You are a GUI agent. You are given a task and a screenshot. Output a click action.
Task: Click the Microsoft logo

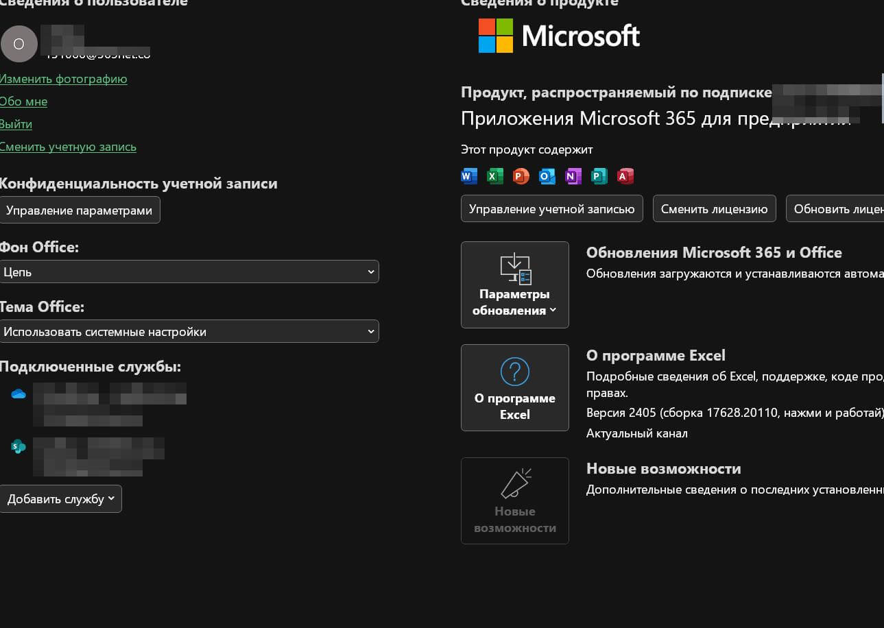[559, 36]
